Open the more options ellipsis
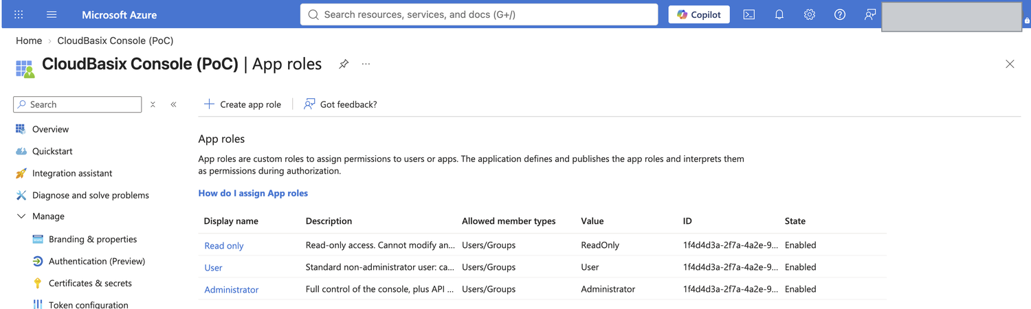This screenshot has height=309, width=1031. click(x=366, y=64)
